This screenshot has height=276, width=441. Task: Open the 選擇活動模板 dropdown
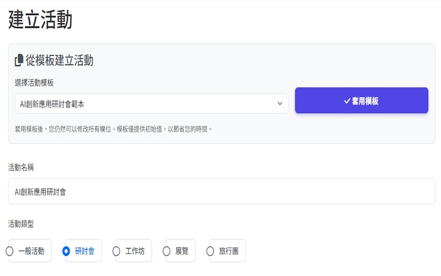tap(152, 104)
